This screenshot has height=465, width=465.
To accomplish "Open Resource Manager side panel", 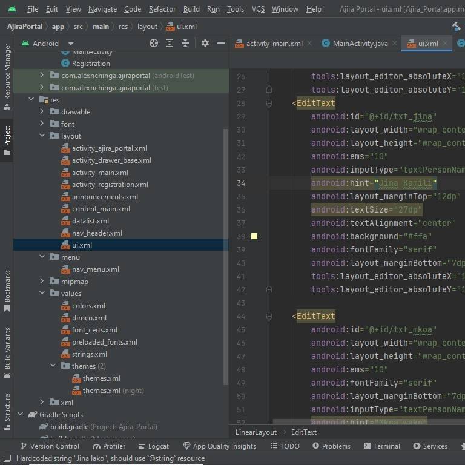I will (7, 76).
